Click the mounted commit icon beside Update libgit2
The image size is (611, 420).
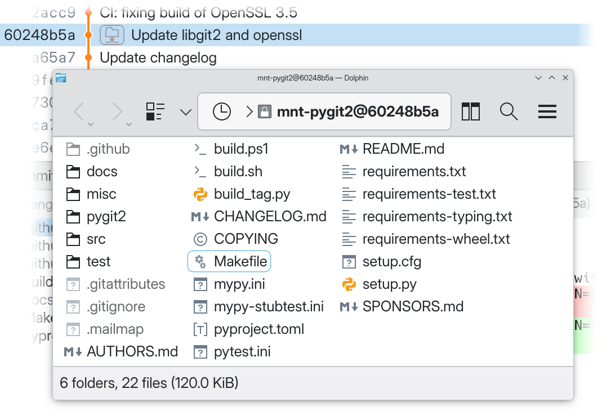[x=112, y=35]
